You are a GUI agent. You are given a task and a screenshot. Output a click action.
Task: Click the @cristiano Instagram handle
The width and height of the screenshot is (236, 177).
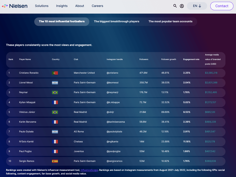[112, 73]
